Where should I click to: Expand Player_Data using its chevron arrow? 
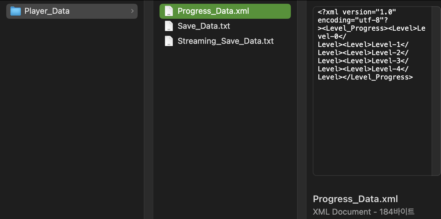[x=132, y=11]
